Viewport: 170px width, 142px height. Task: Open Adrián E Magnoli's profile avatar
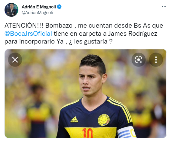11,10
